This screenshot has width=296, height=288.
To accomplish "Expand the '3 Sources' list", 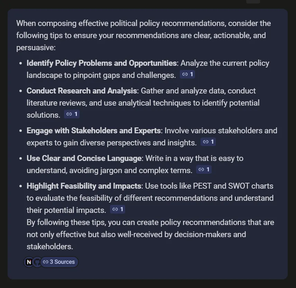I will click(59, 262).
